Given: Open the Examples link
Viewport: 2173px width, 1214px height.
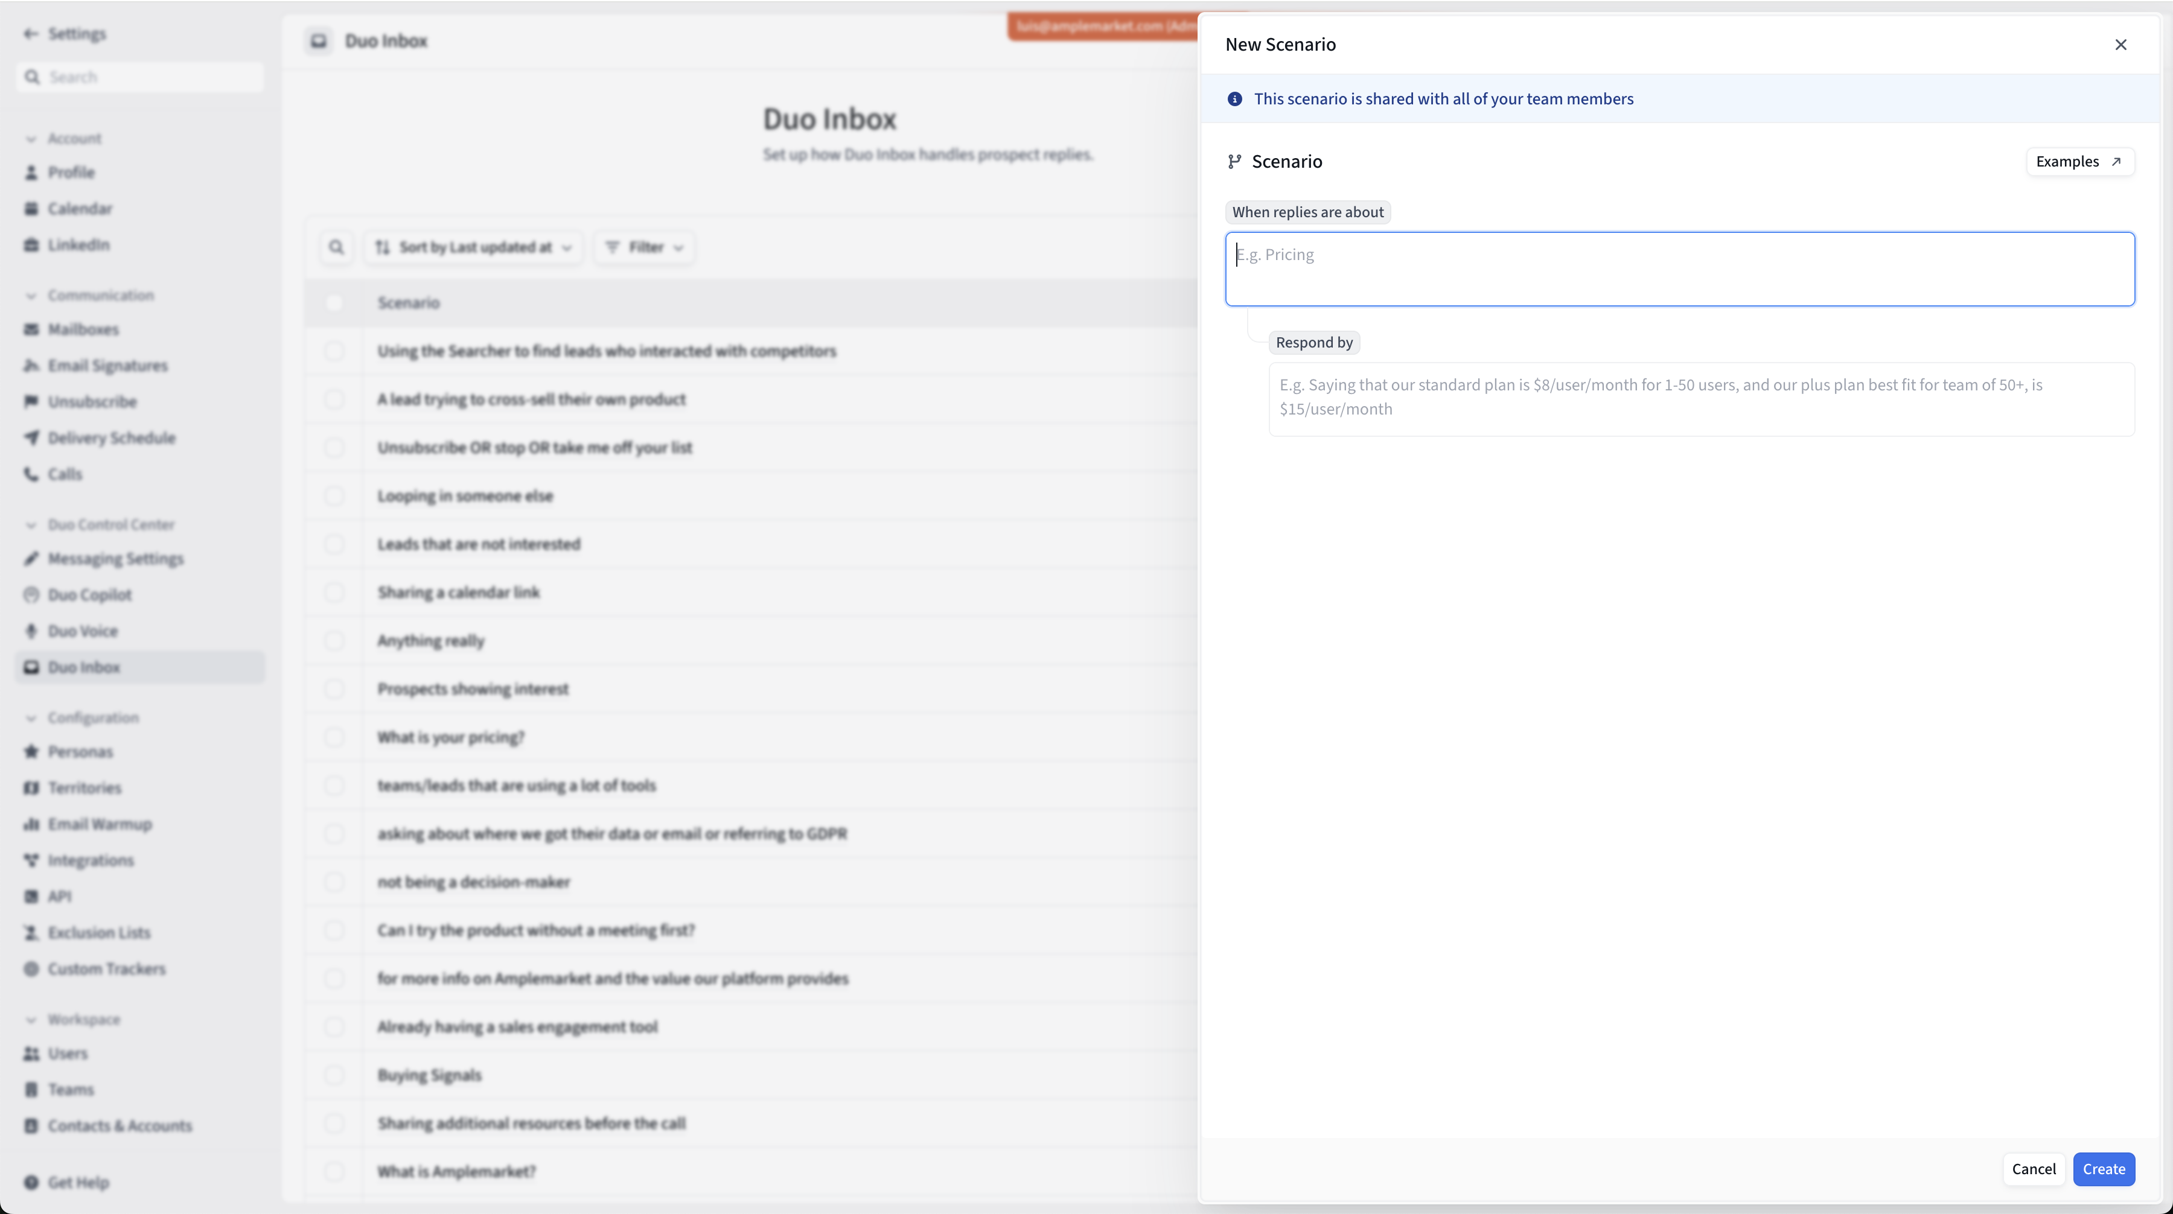Looking at the screenshot, I should pos(2078,161).
